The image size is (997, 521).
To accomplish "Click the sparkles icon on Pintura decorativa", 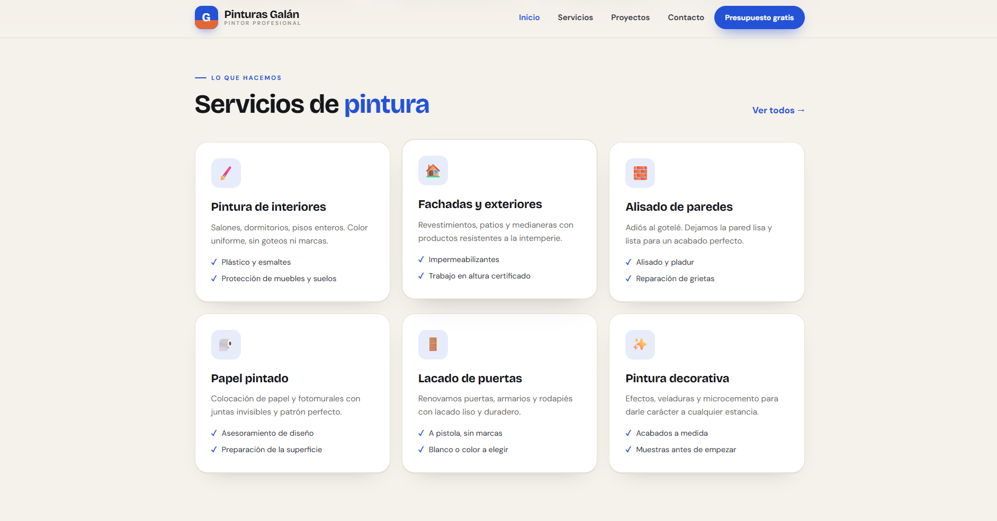I will (x=640, y=345).
